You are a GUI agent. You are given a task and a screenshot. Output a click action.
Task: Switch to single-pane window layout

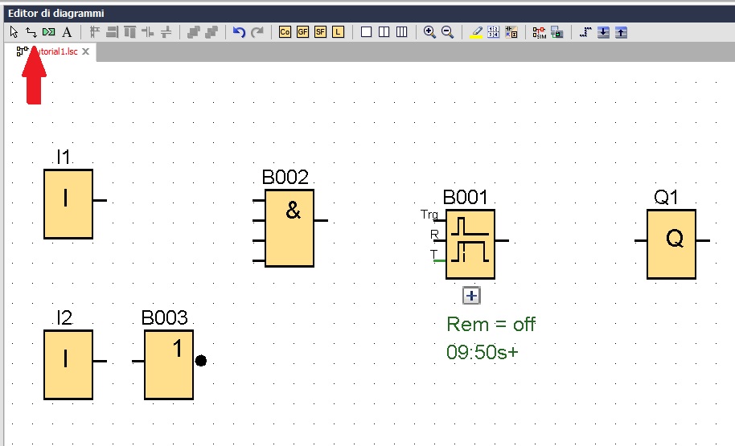pos(366,32)
